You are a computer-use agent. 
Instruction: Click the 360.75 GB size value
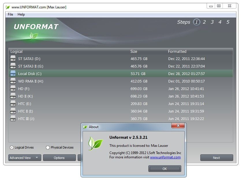(139, 119)
